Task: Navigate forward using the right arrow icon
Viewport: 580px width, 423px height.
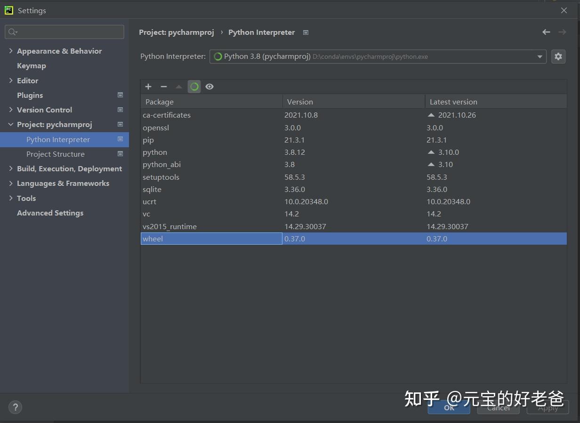Action: coord(563,32)
